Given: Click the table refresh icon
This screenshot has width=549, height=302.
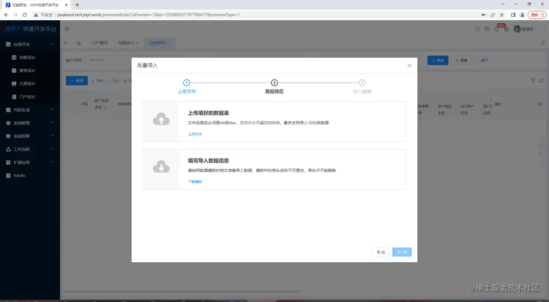Looking at the screenshot, I should pos(541,80).
